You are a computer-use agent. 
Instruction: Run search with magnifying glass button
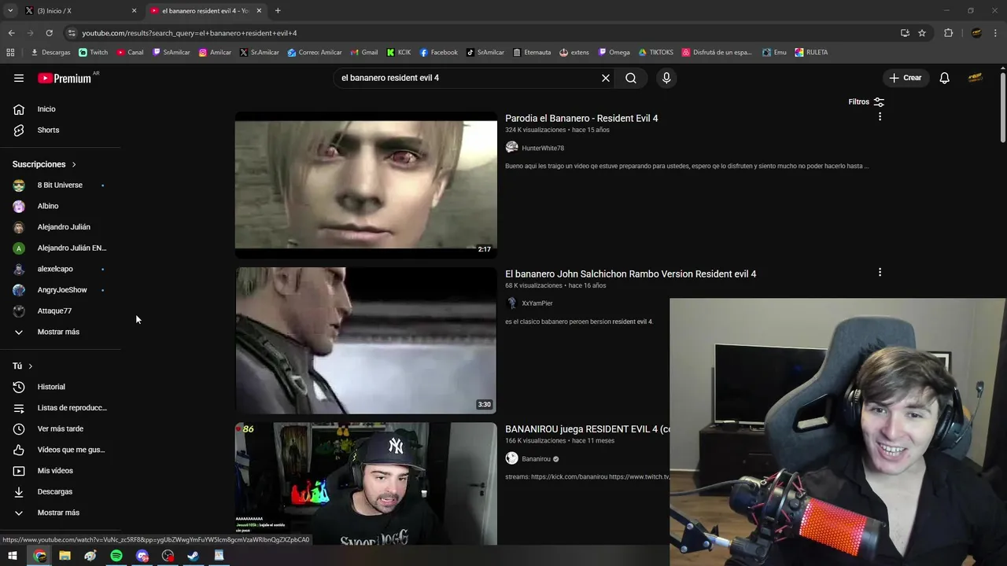pos(631,78)
